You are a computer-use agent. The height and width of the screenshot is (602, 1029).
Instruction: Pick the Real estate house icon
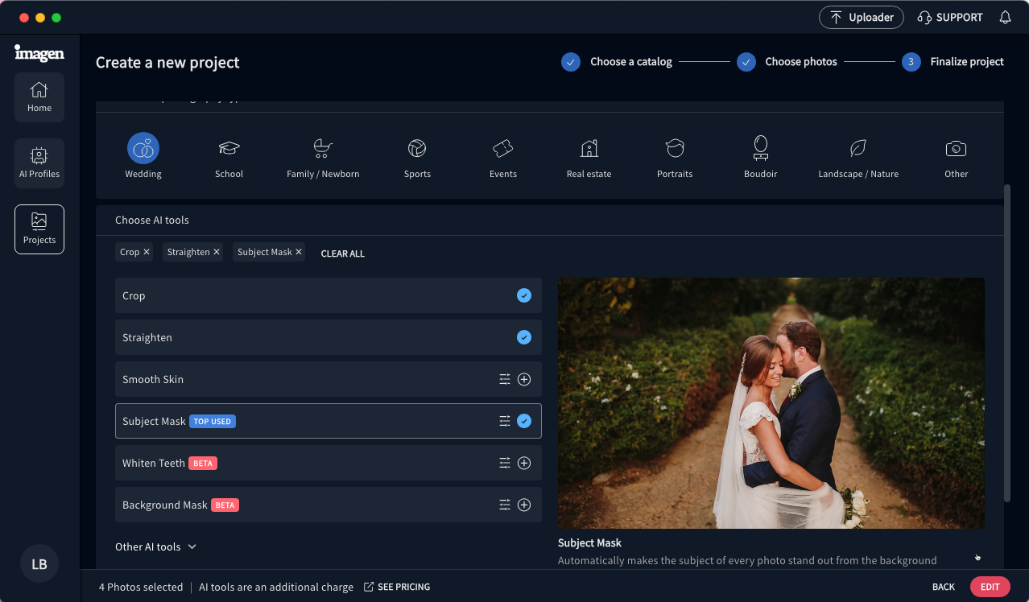pyautogui.click(x=589, y=149)
